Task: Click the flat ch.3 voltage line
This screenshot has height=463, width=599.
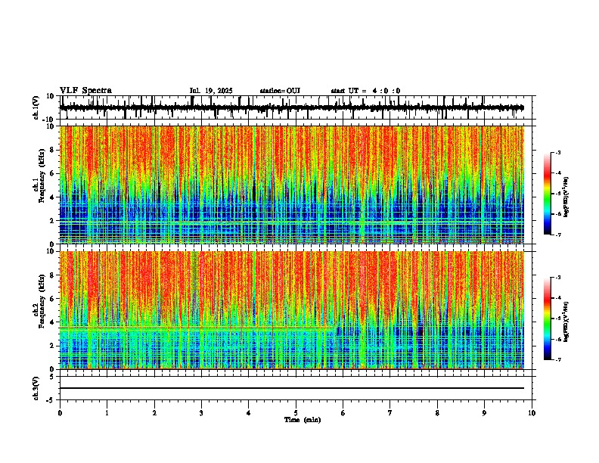Action: click(x=292, y=388)
